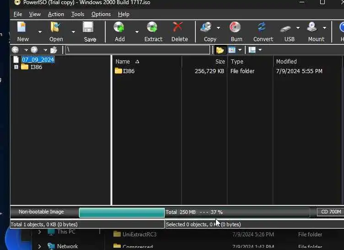Open the View menu
This screenshot has width=344, height=250.
pyautogui.click(x=35, y=14)
